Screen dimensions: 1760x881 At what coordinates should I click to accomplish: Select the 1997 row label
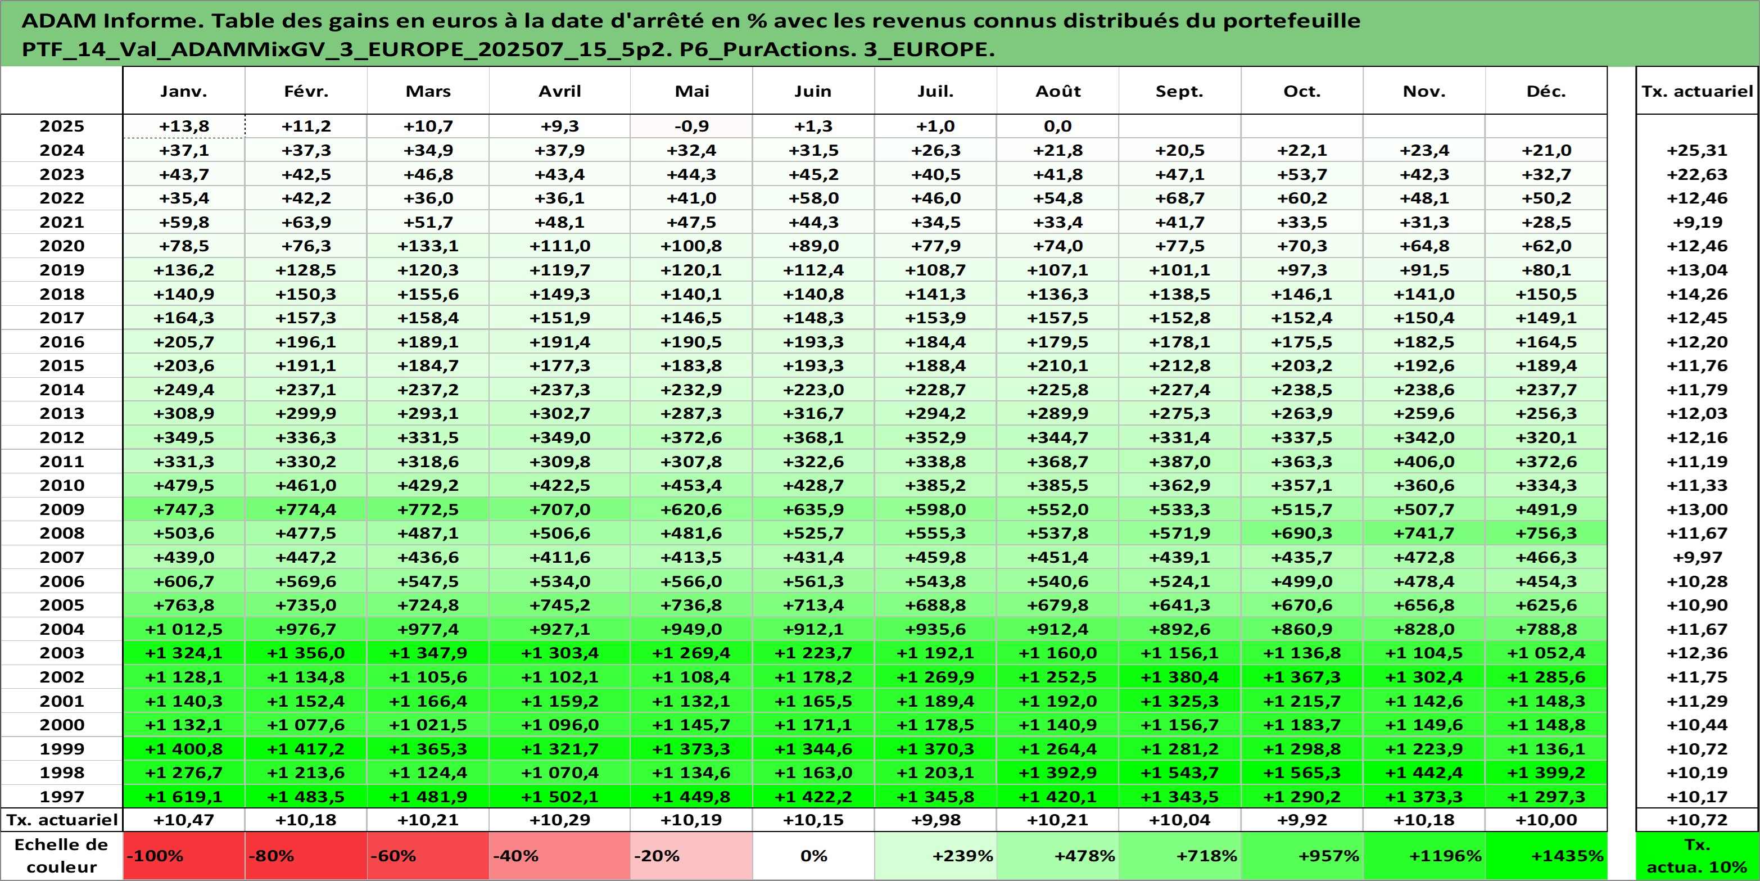[61, 796]
